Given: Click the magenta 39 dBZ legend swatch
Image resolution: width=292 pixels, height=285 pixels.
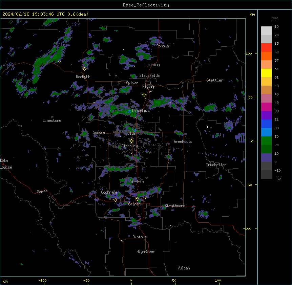Looking at the screenshot, I should 266,107.
